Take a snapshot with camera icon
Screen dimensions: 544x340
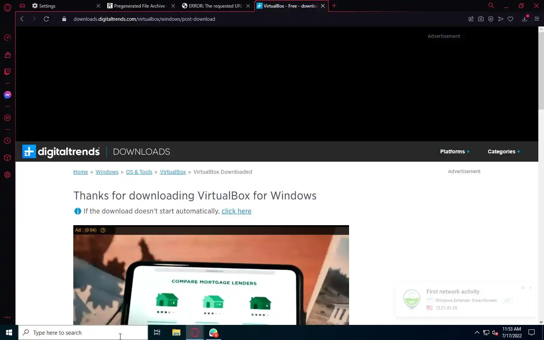pyautogui.click(x=481, y=19)
